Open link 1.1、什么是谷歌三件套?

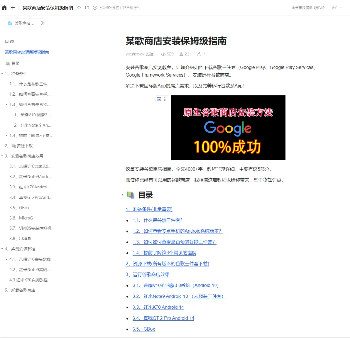coord(158,220)
